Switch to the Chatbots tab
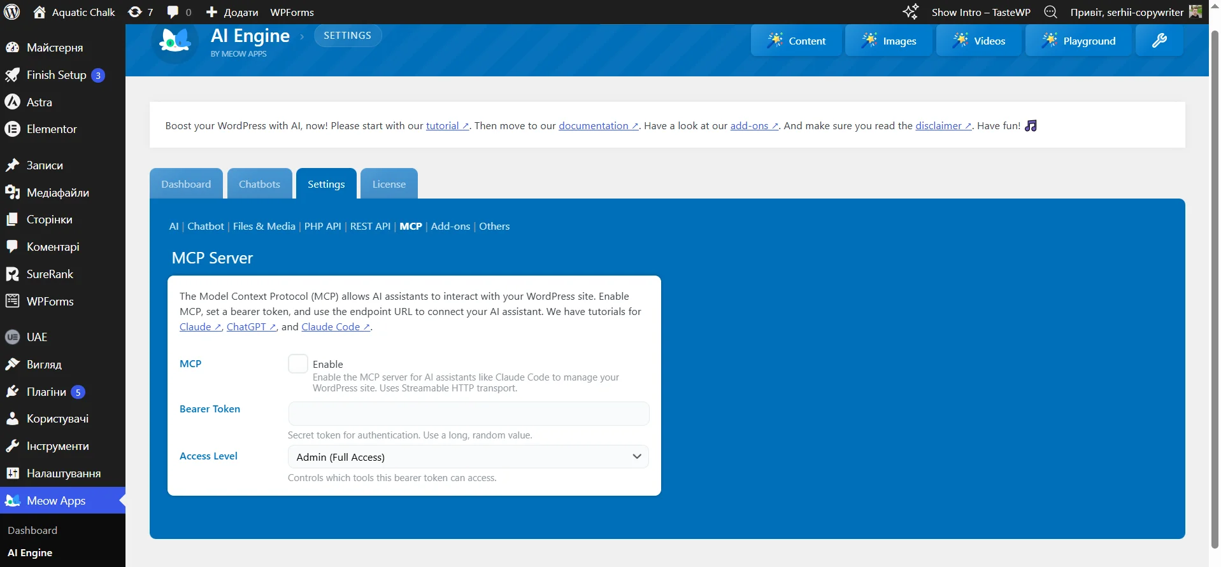This screenshot has width=1221, height=567. click(x=259, y=185)
